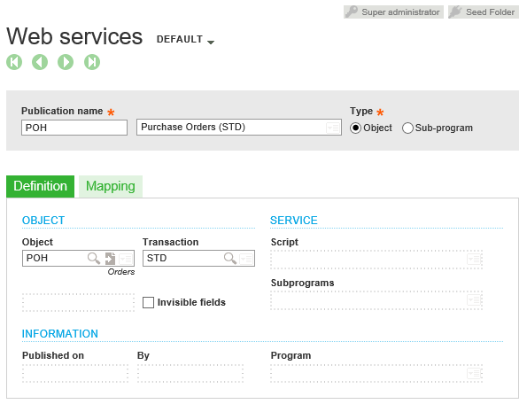Image resolution: width=527 pixels, height=404 pixels.
Task: Go to next record arrow icon
Action: pyautogui.click(x=66, y=62)
